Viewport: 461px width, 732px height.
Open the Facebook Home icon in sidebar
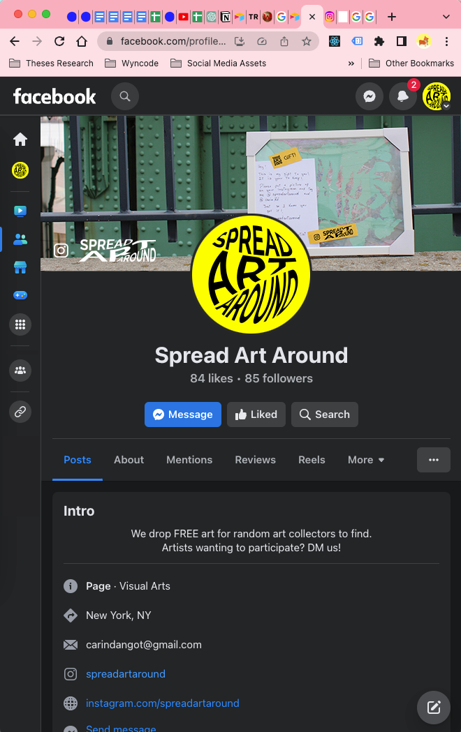pos(20,139)
